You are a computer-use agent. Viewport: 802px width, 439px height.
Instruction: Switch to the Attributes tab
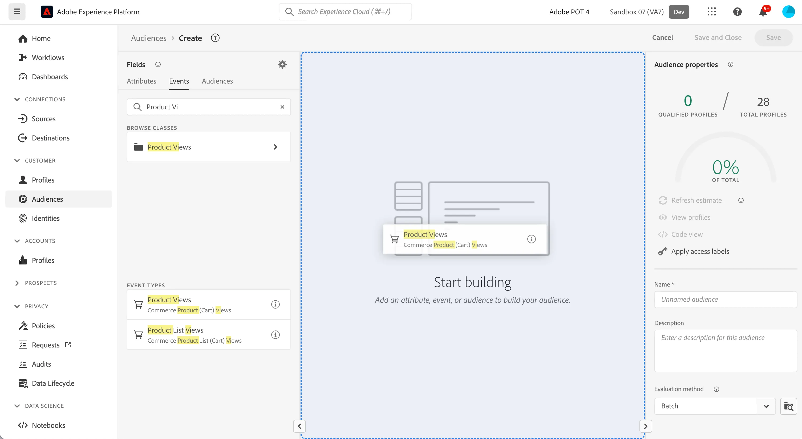pos(141,81)
